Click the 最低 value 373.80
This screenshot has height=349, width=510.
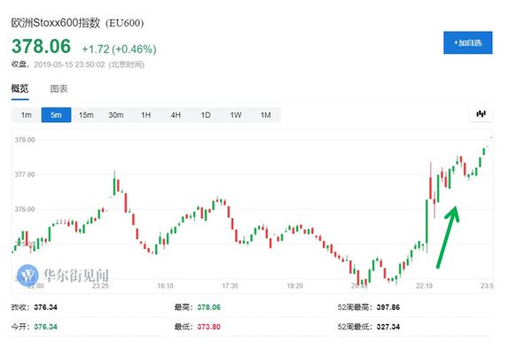[208, 327]
